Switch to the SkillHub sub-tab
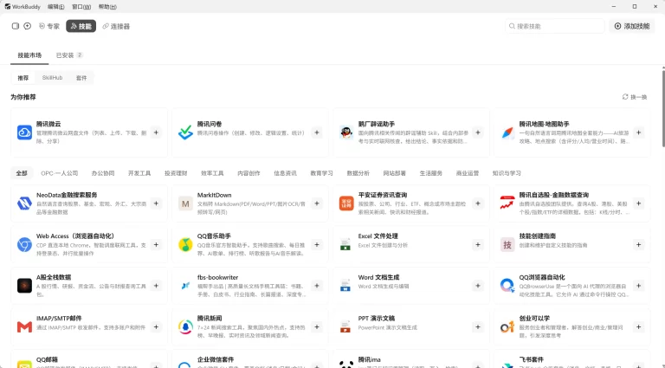The width and height of the screenshot is (665, 368). tap(52, 78)
